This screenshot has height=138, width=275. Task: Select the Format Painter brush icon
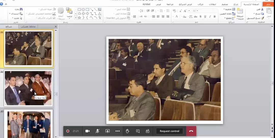click(262, 18)
